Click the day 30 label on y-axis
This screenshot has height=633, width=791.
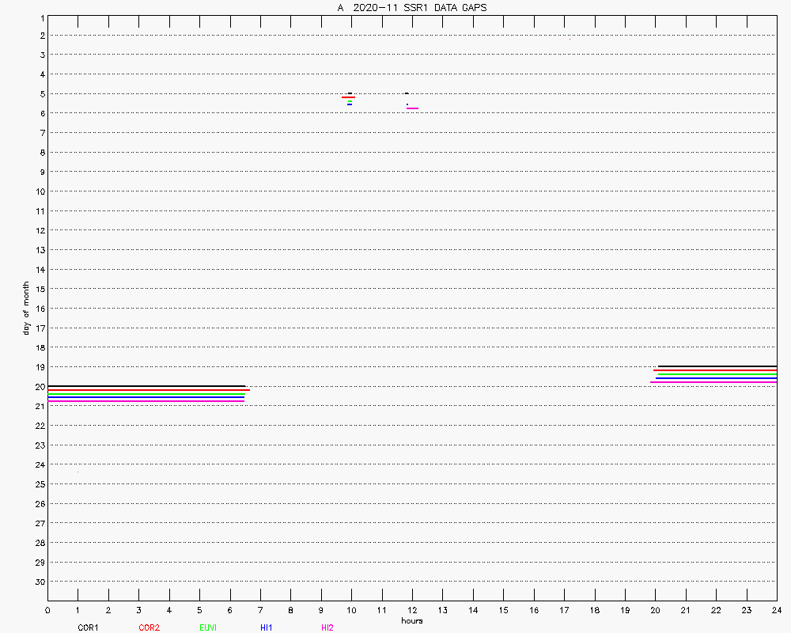tap(39, 582)
